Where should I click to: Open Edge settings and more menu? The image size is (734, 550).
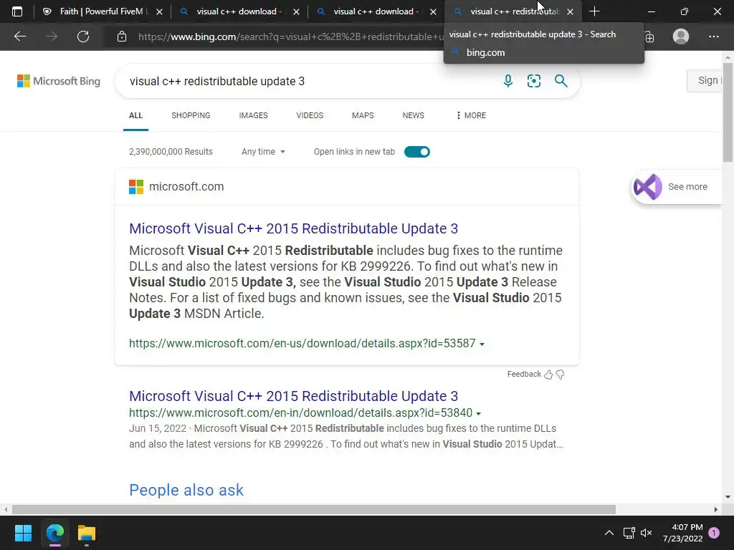[x=713, y=37]
